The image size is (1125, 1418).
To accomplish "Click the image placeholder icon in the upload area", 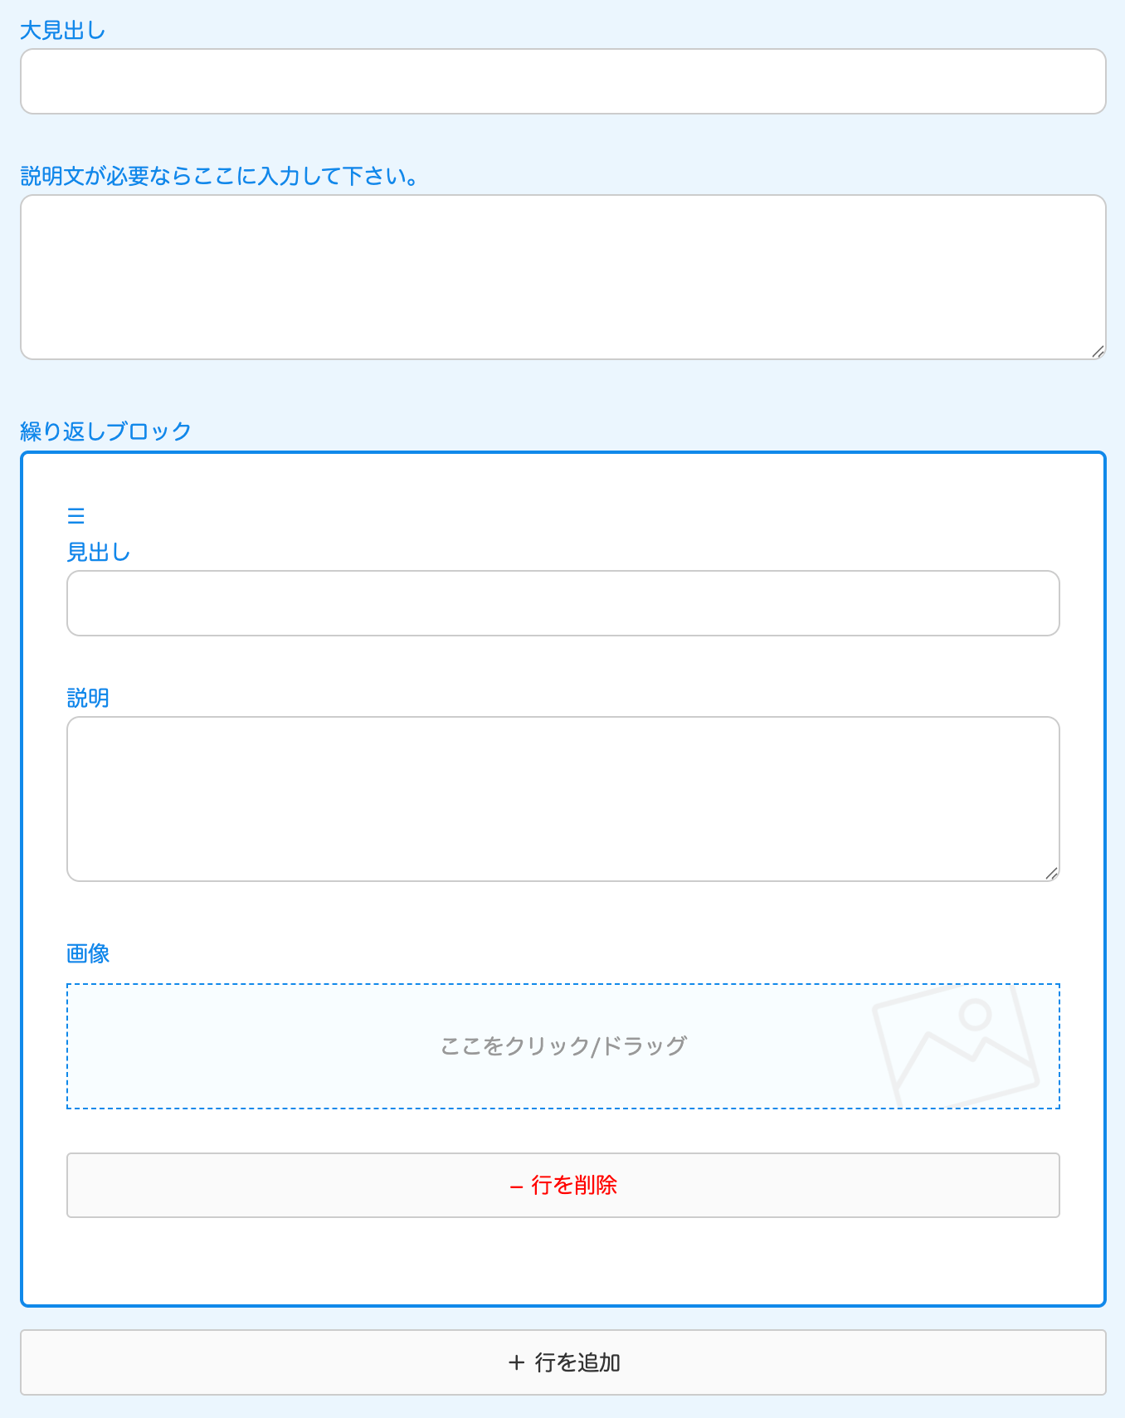I will point(956,1046).
